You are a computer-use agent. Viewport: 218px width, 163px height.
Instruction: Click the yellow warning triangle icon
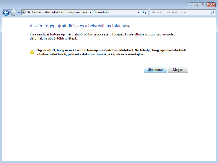pyautogui.click(x=32, y=52)
